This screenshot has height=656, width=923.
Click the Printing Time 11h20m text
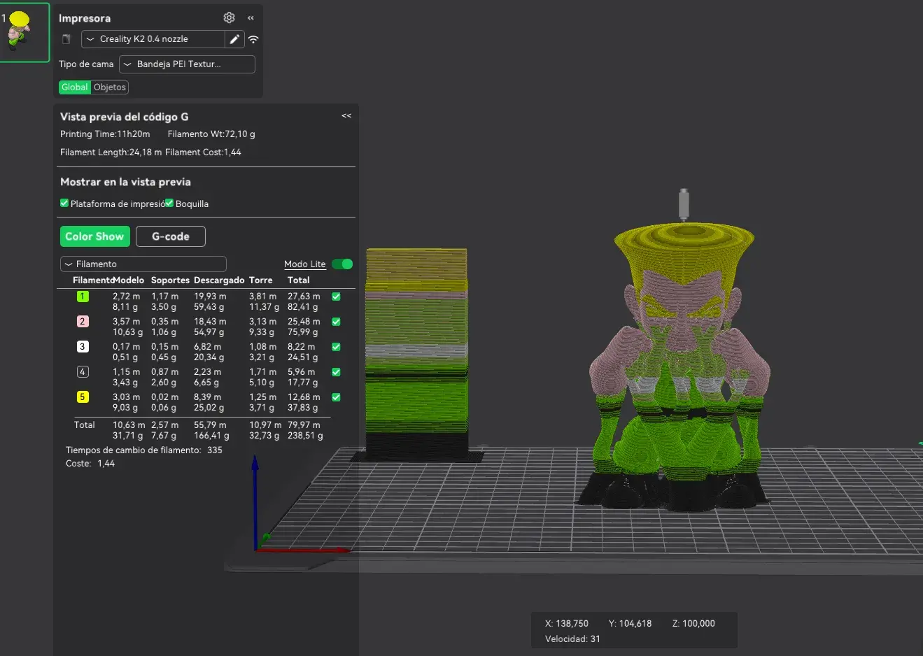105,134
